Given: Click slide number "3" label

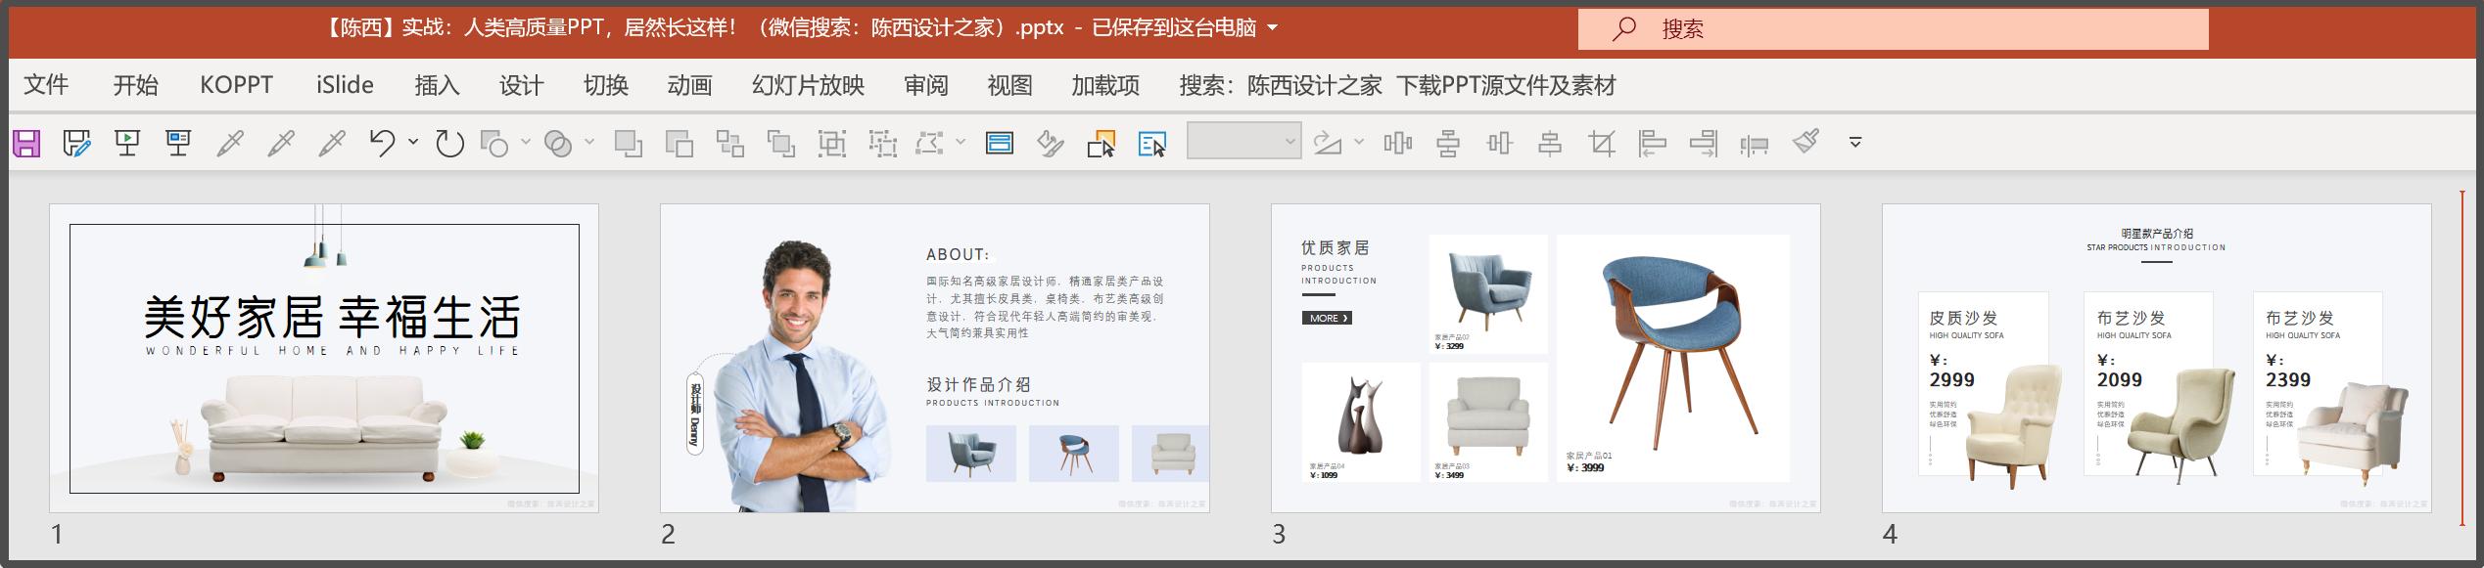Looking at the screenshot, I should (x=1279, y=535).
